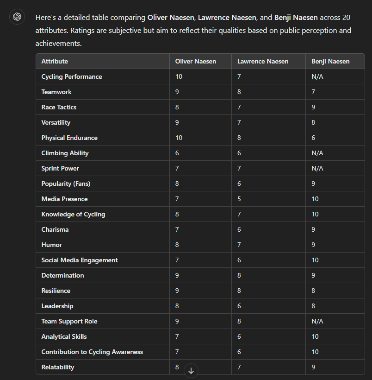This screenshot has width=372, height=380.
Task: Click Benji's Knowledge of Cycling score 10
Action: pyautogui.click(x=315, y=214)
